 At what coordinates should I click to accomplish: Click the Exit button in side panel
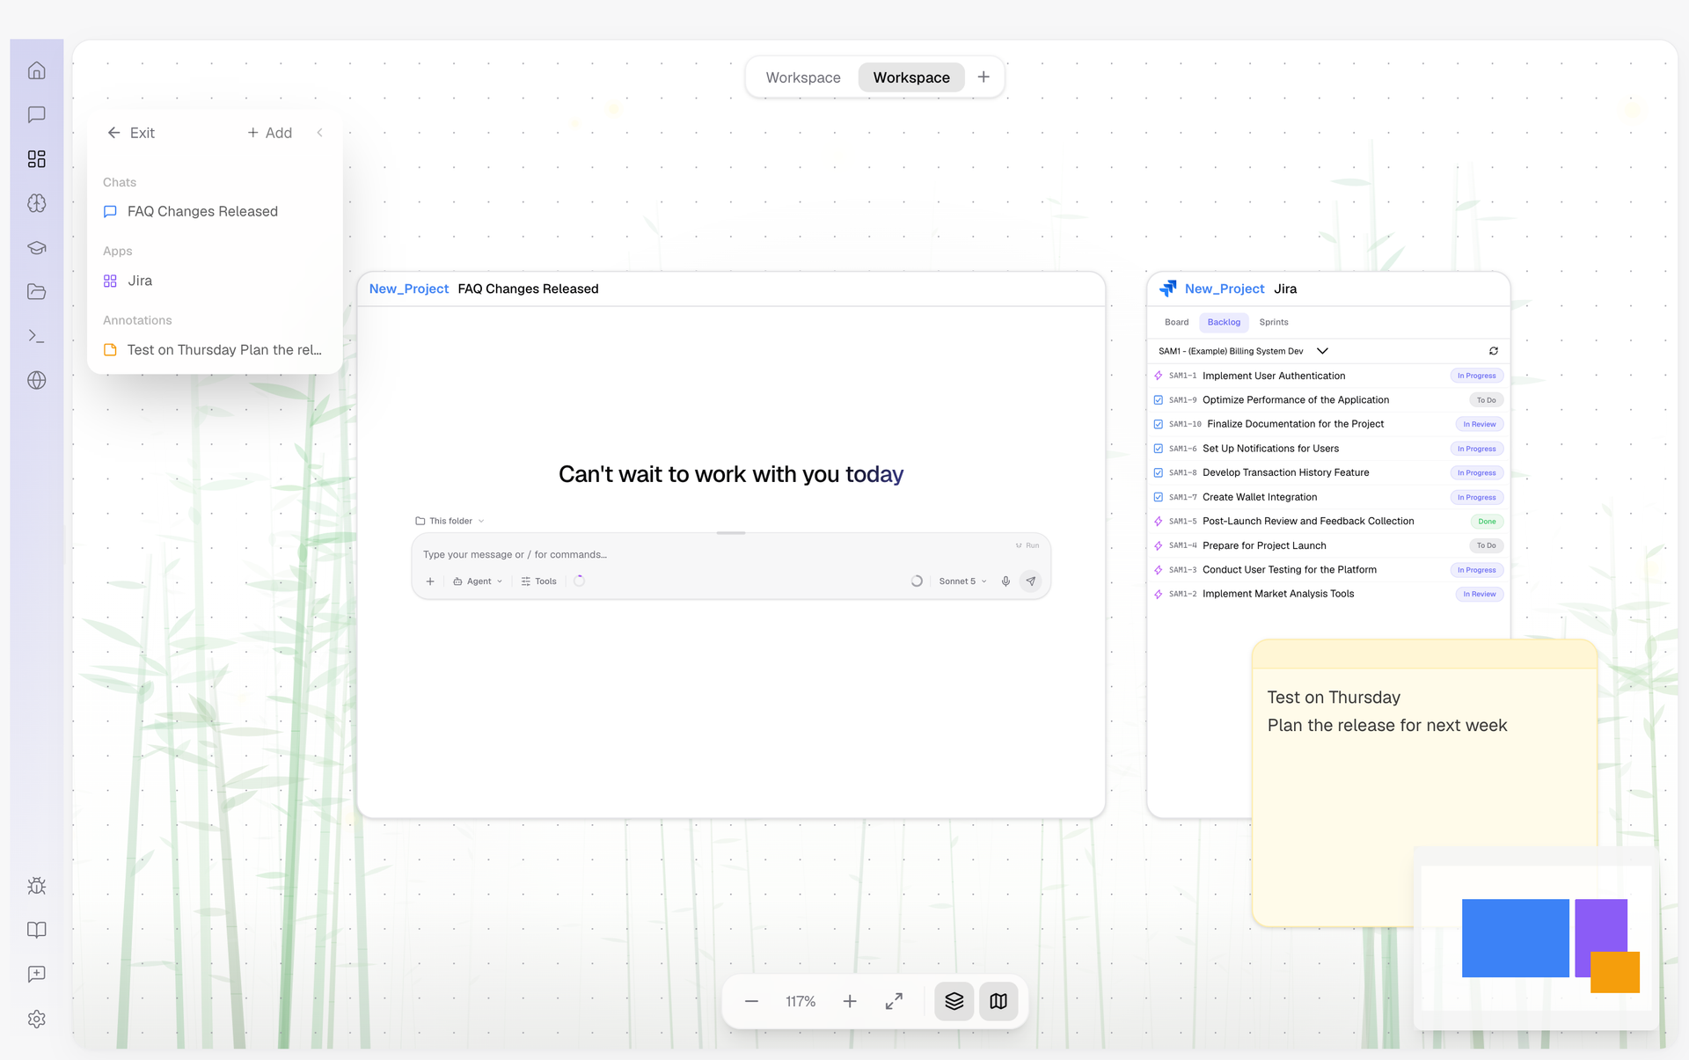click(x=131, y=133)
